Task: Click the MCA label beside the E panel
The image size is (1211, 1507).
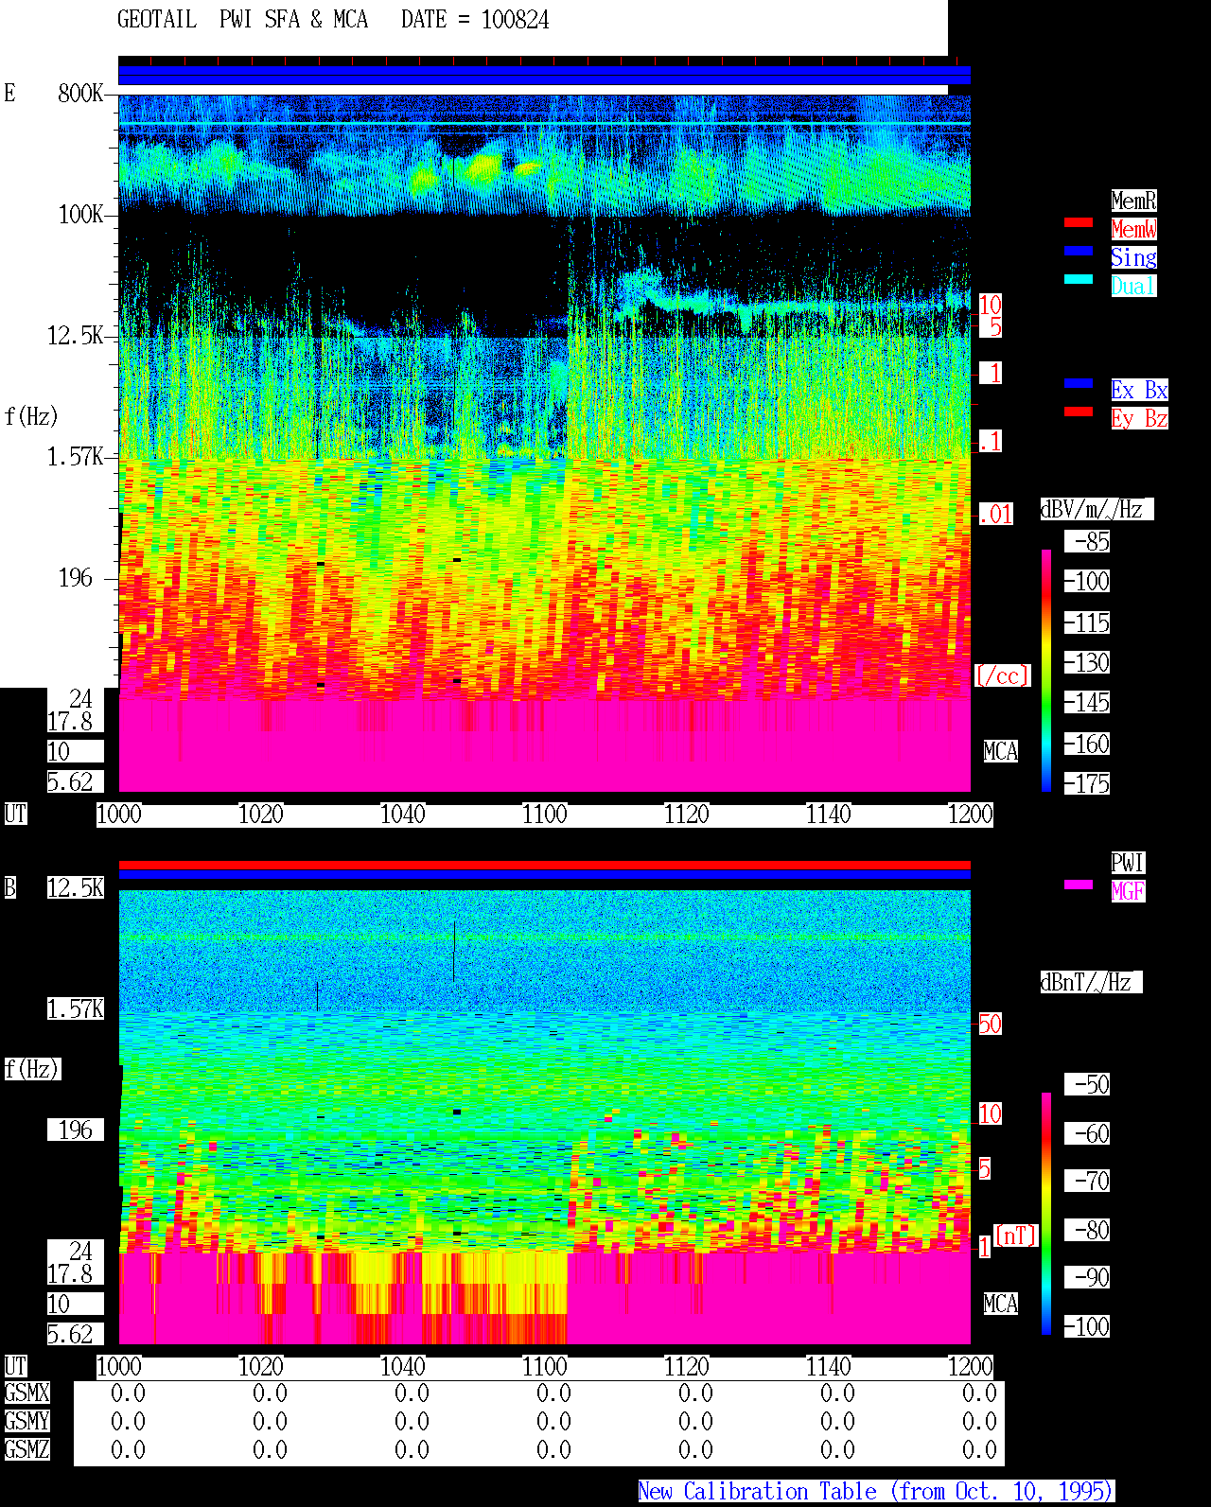Action: pyautogui.click(x=1001, y=751)
